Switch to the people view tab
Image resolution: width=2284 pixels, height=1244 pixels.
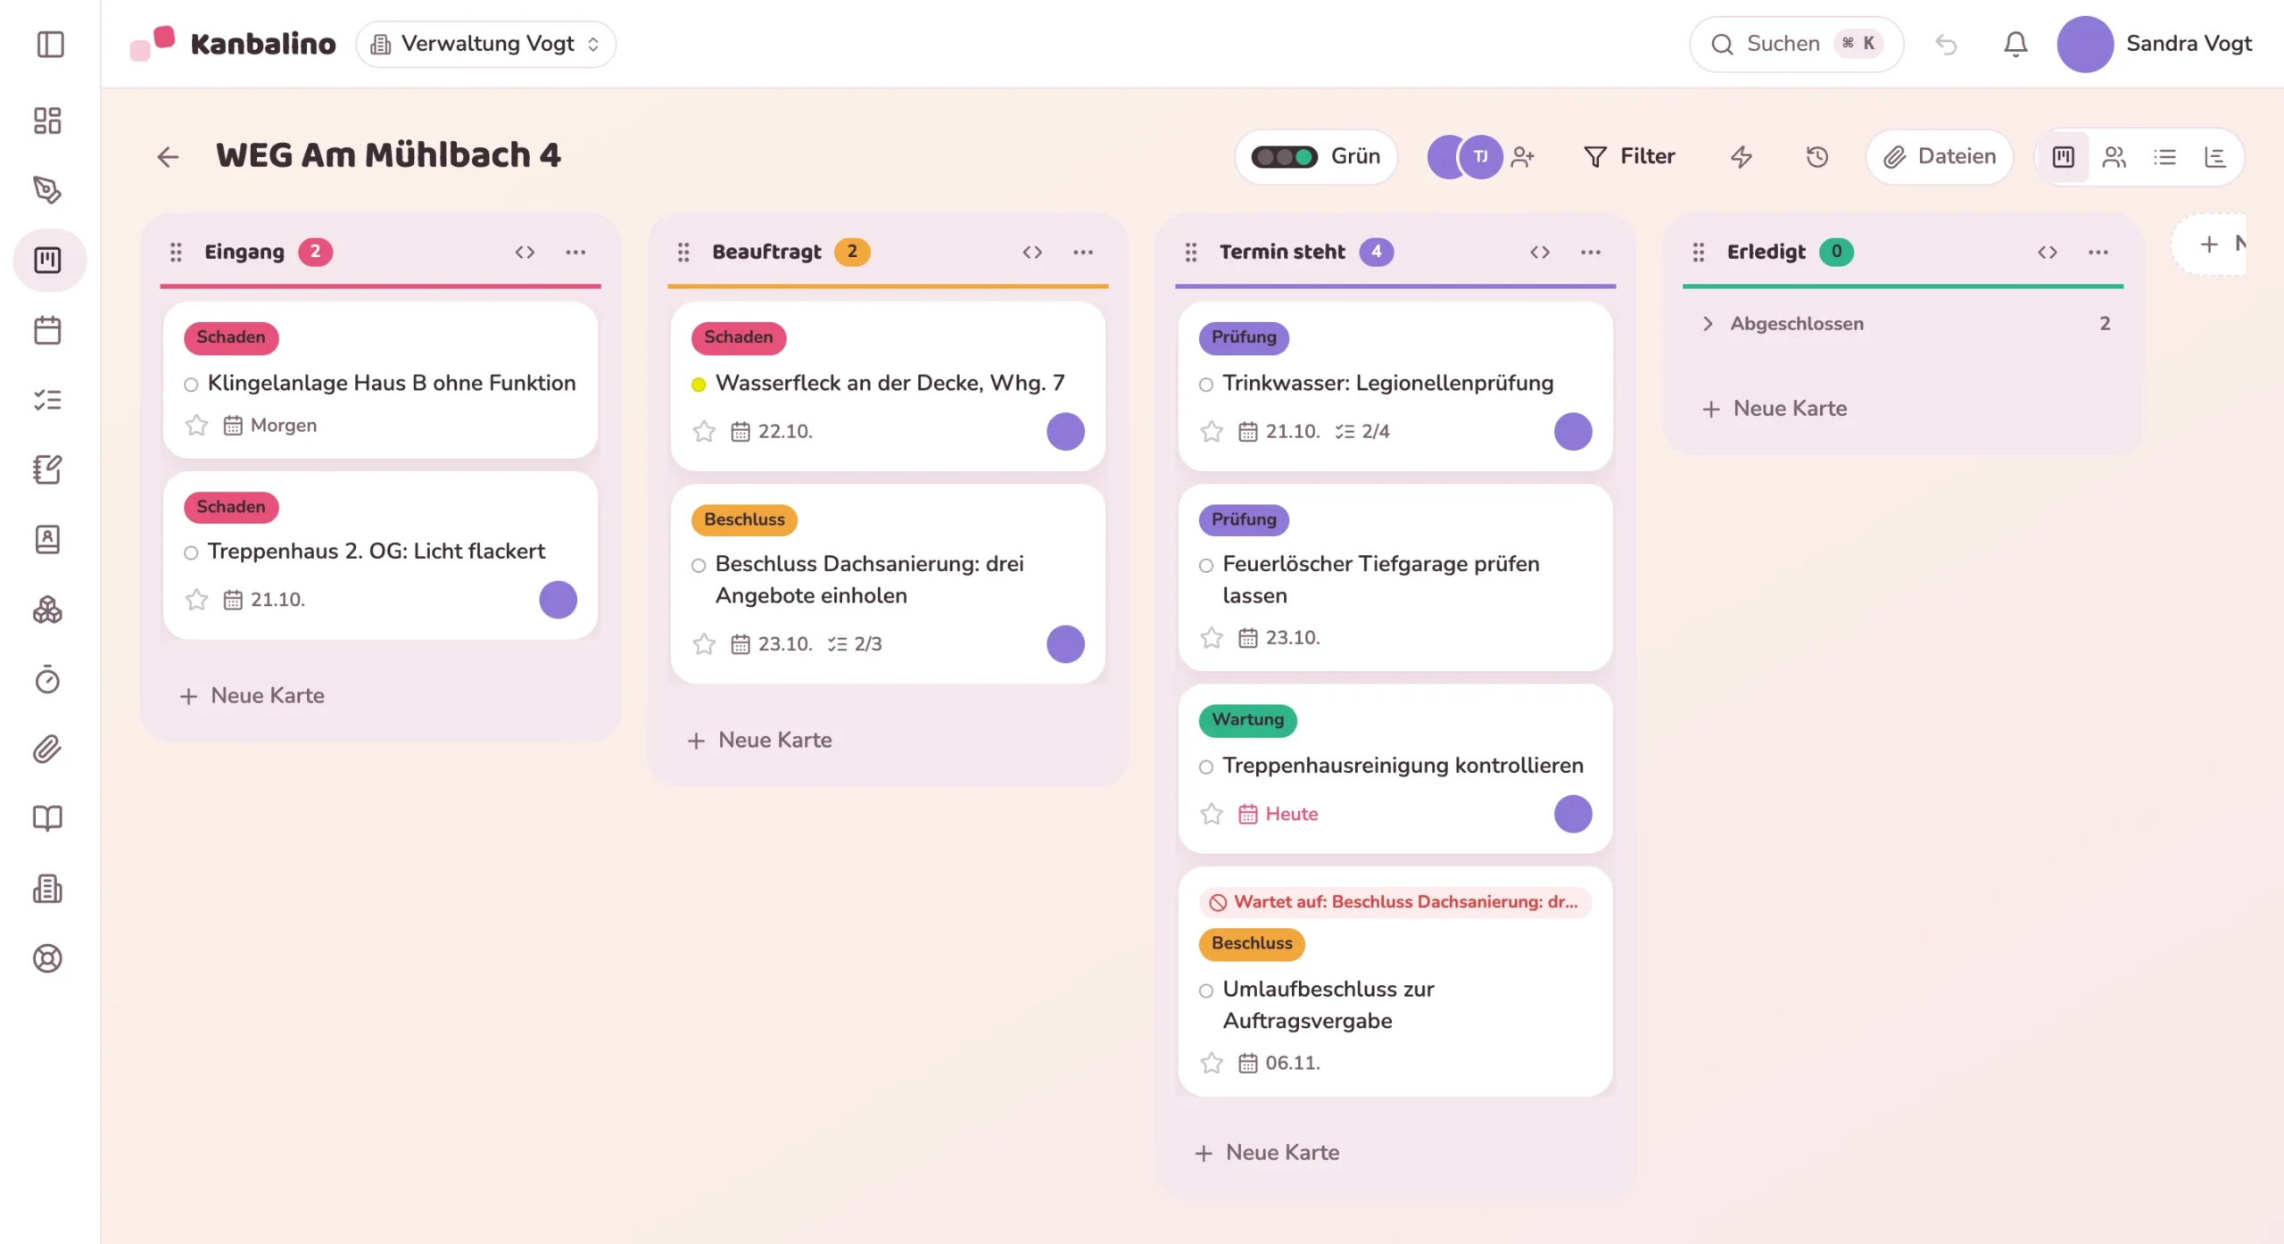point(2114,157)
